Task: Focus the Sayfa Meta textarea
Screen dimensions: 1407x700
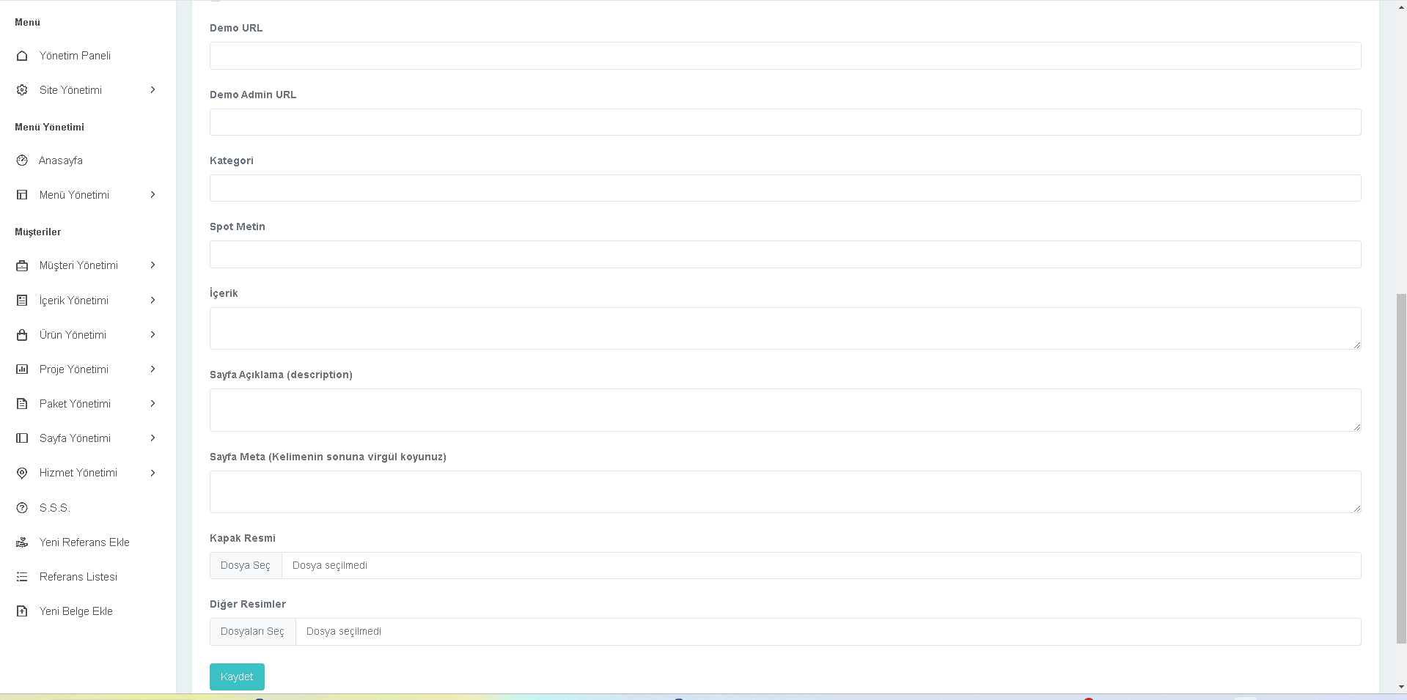Action: (x=785, y=492)
